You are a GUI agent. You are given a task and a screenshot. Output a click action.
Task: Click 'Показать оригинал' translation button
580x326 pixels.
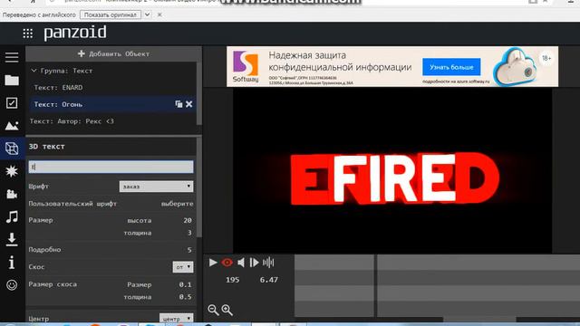coord(111,14)
